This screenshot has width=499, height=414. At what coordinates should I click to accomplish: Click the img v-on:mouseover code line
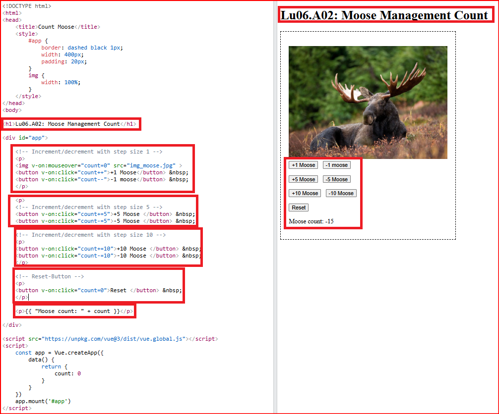click(x=99, y=165)
